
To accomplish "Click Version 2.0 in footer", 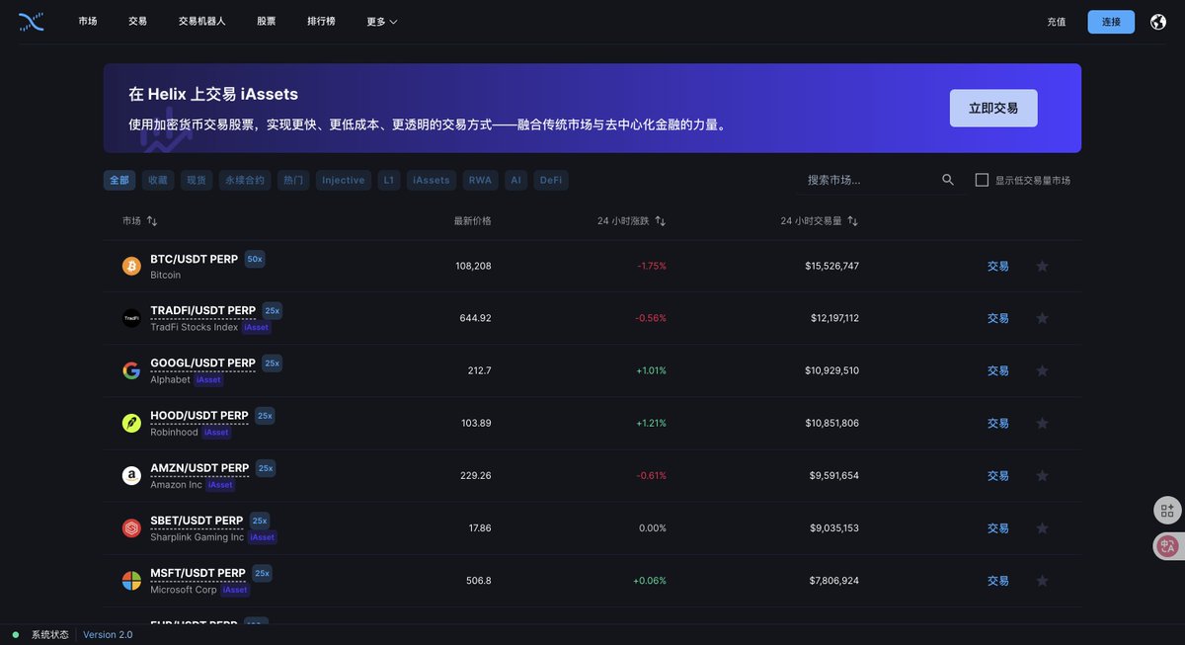I will click(x=108, y=634).
